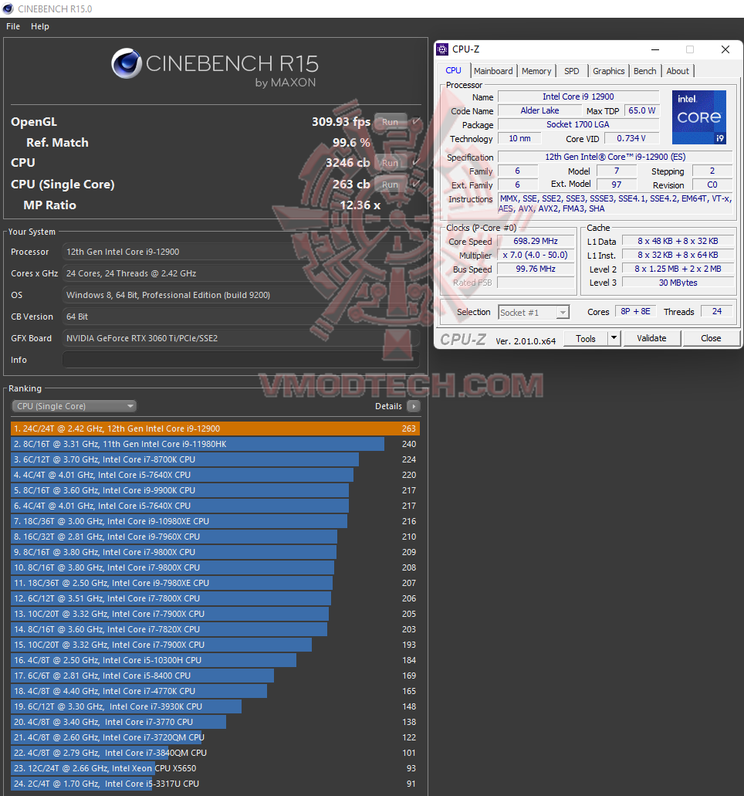This screenshot has height=796, width=744.
Task: Click the Validate button
Action: pyautogui.click(x=651, y=338)
